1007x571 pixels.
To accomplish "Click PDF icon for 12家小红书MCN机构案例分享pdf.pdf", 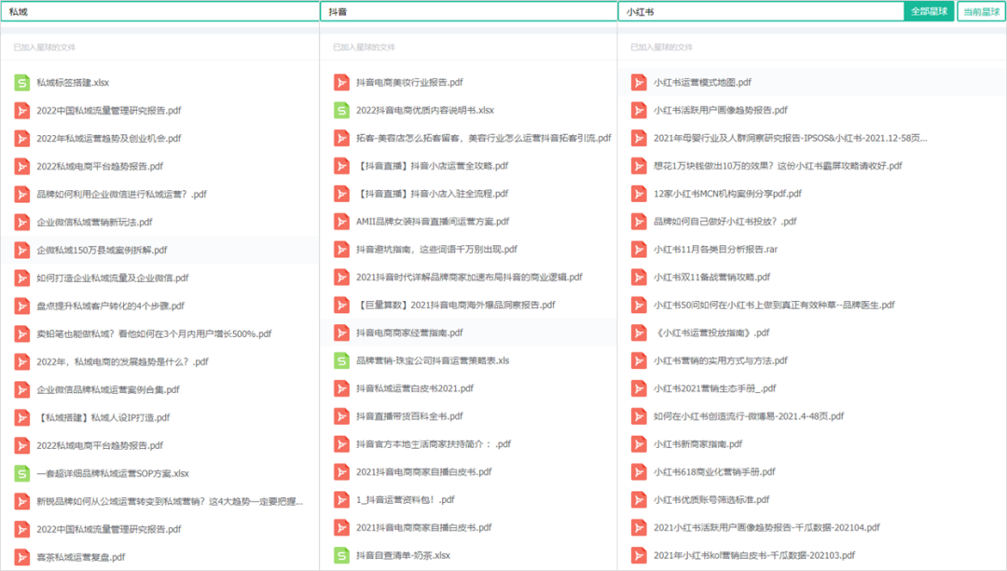I will [639, 194].
